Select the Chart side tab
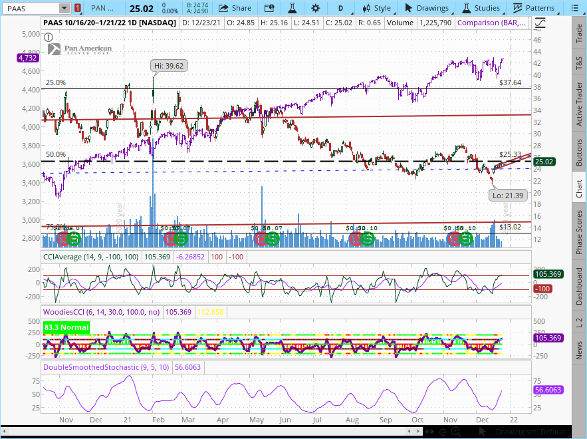Image resolution: width=587 pixels, height=439 pixels. (579, 188)
